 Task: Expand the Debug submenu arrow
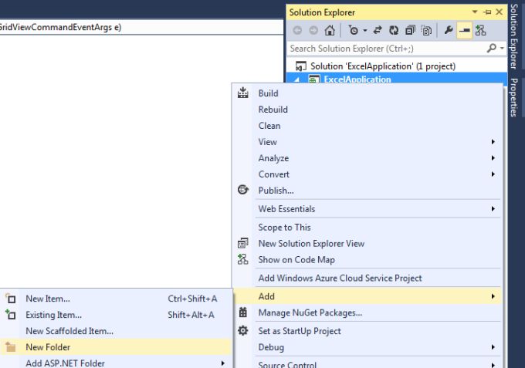[x=493, y=347]
